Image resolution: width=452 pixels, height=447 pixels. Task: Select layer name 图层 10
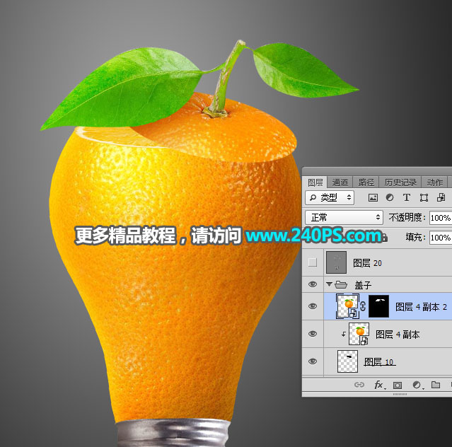click(378, 361)
